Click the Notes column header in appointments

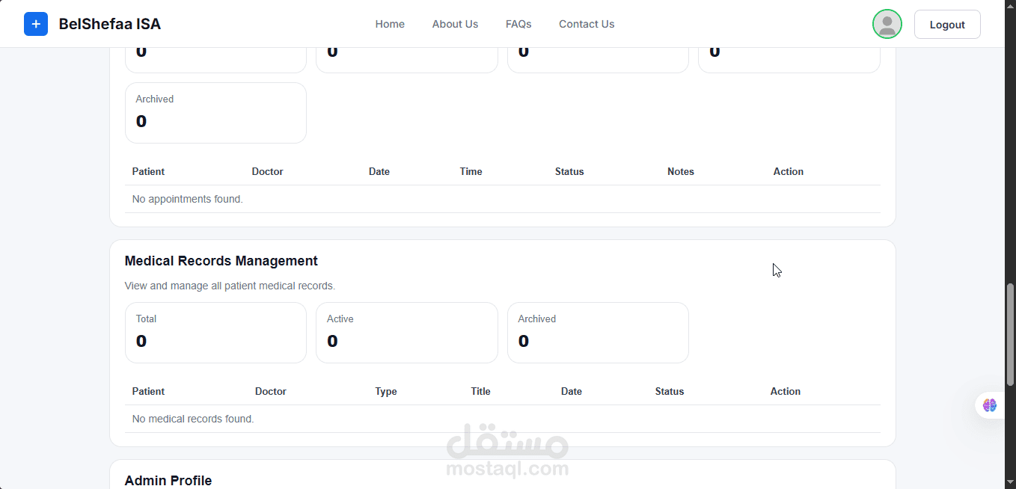(x=681, y=171)
